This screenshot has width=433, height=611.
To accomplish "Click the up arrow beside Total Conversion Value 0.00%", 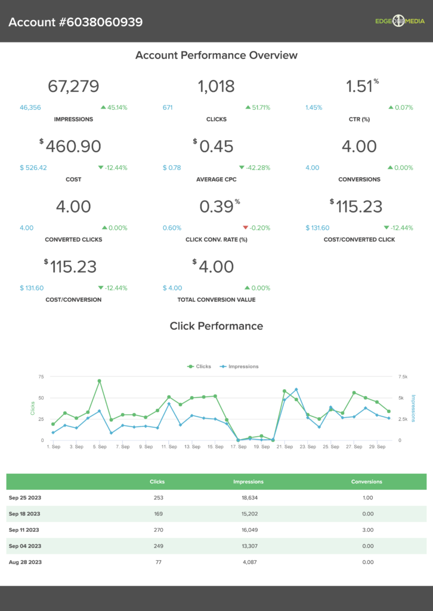I will coord(247,288).
